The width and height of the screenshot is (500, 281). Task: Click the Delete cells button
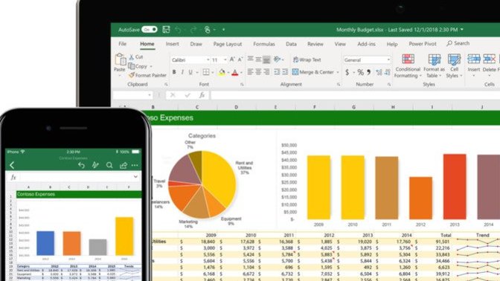(489, 65)
